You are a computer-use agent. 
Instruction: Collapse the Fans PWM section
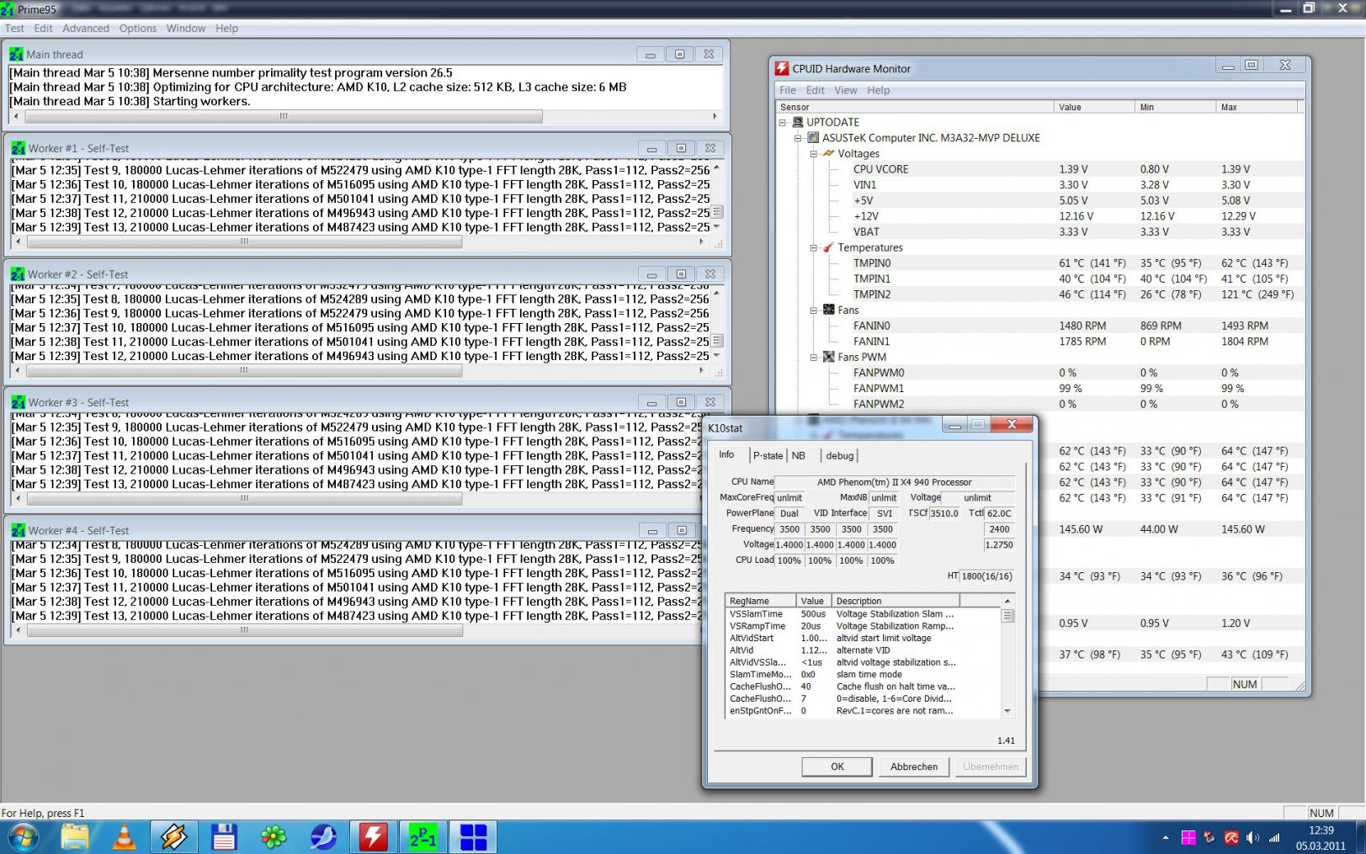814,357
